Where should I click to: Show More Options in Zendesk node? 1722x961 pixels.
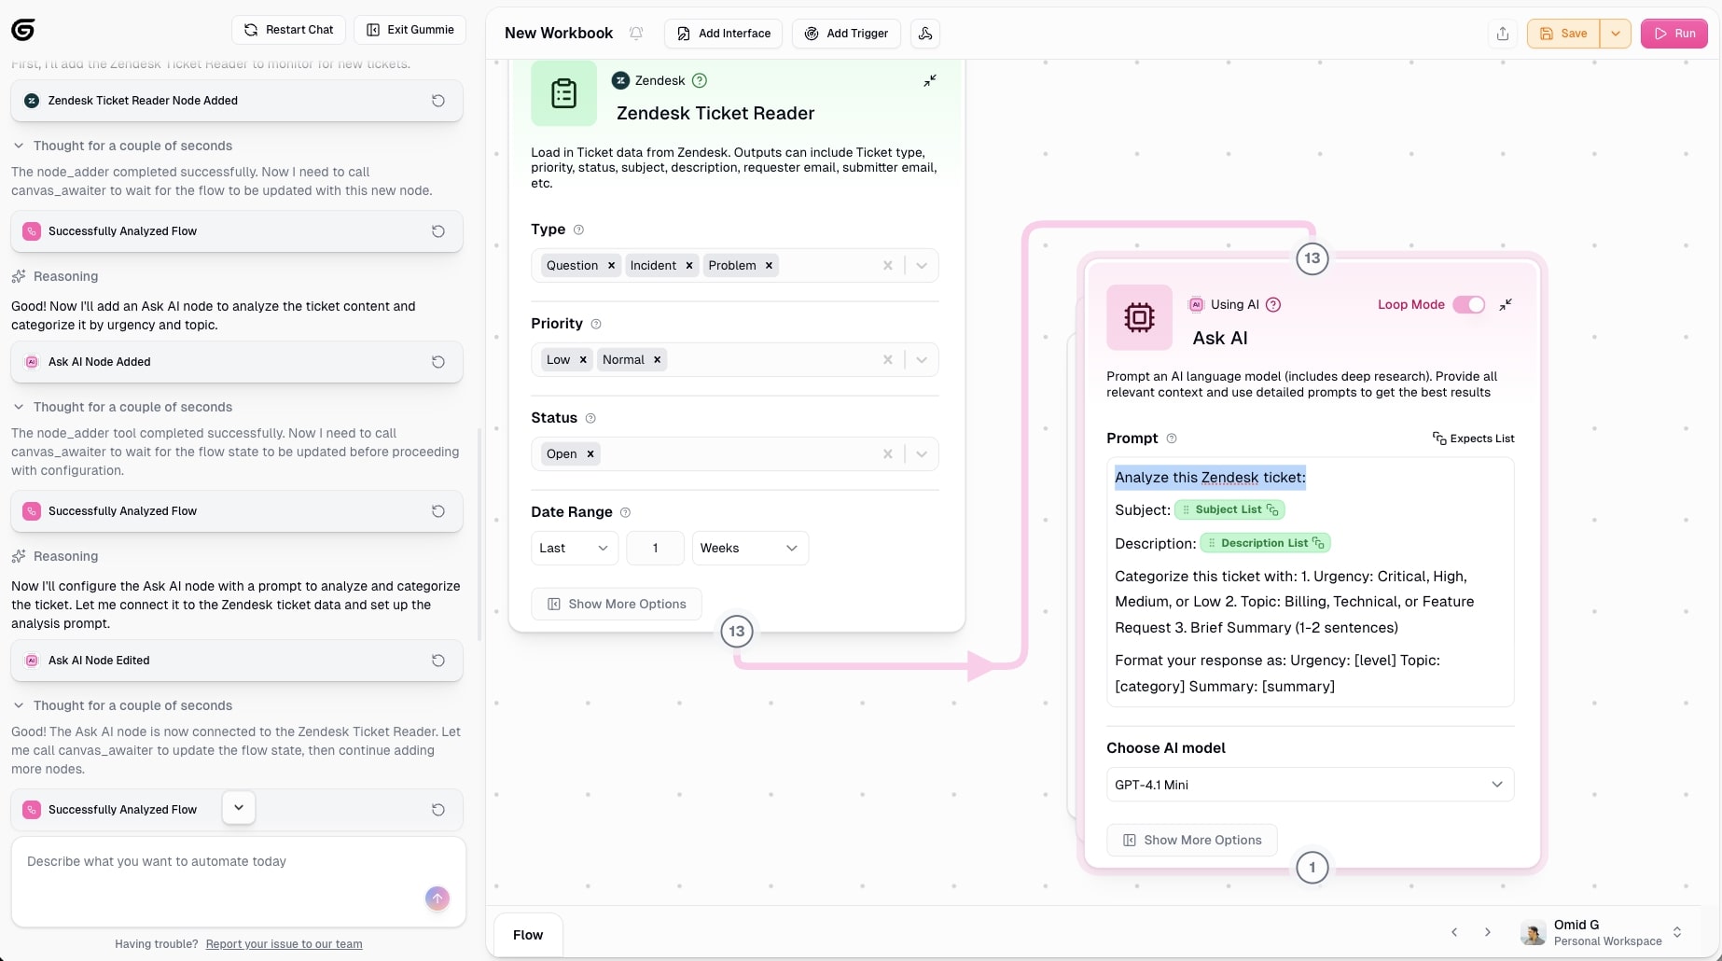click(617, 605)
